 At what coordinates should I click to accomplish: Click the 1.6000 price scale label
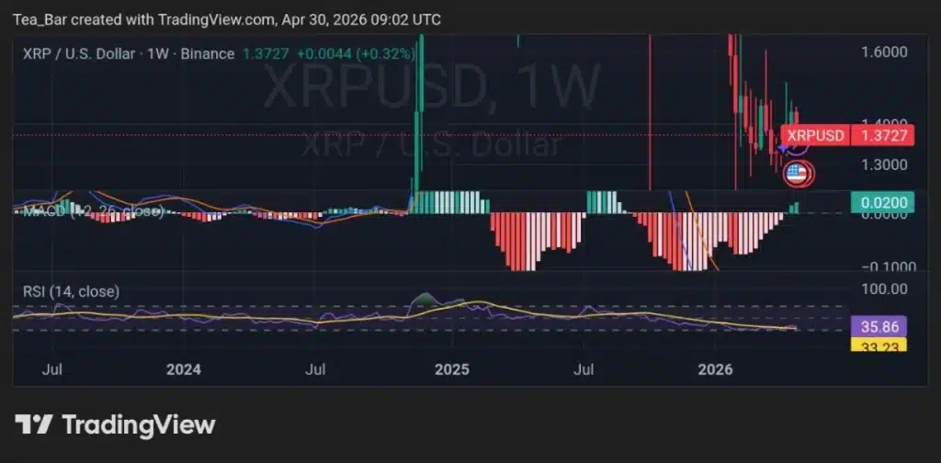[884, 52]
